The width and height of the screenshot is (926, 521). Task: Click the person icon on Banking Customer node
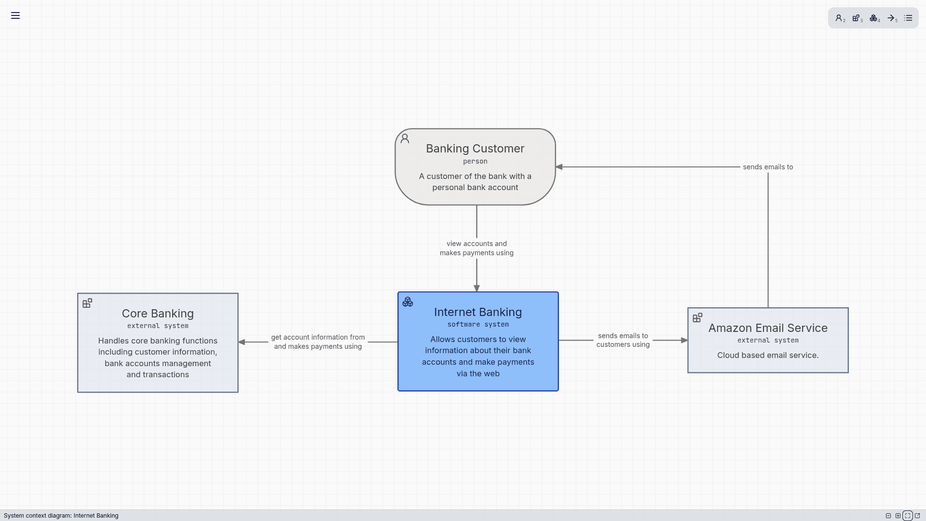[405, 138]
